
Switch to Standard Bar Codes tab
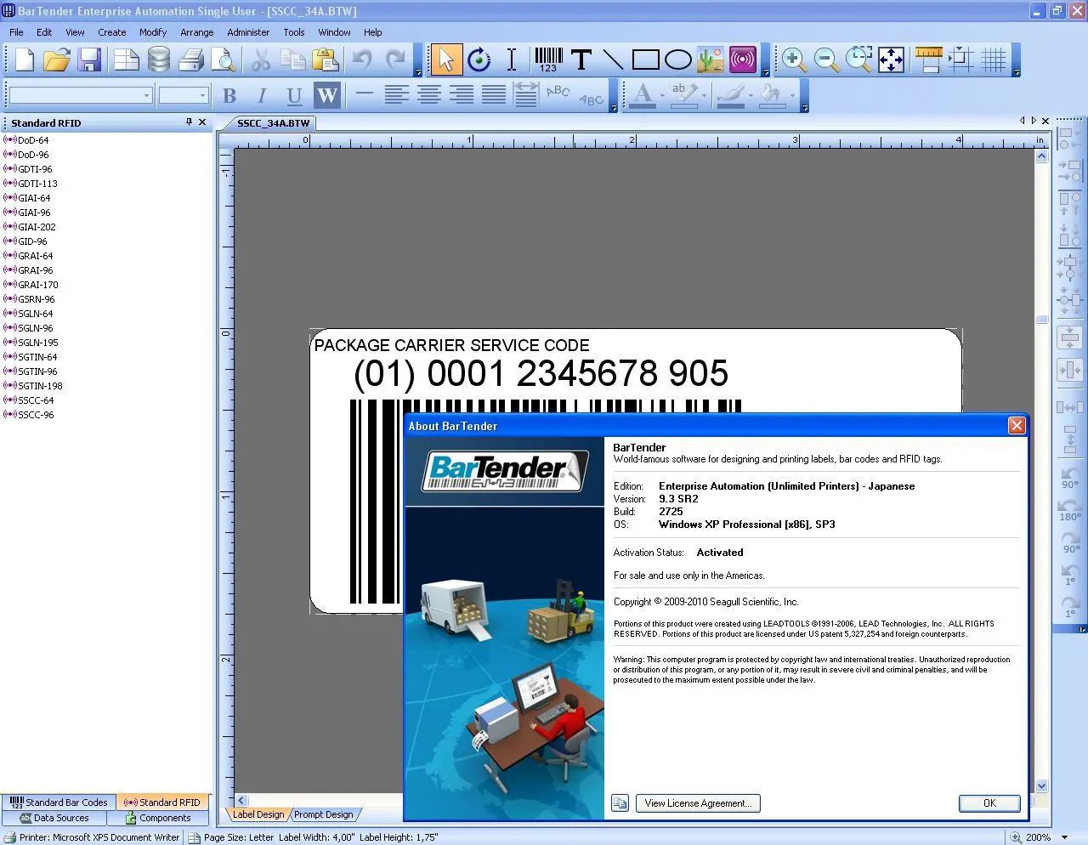(59, 802)
